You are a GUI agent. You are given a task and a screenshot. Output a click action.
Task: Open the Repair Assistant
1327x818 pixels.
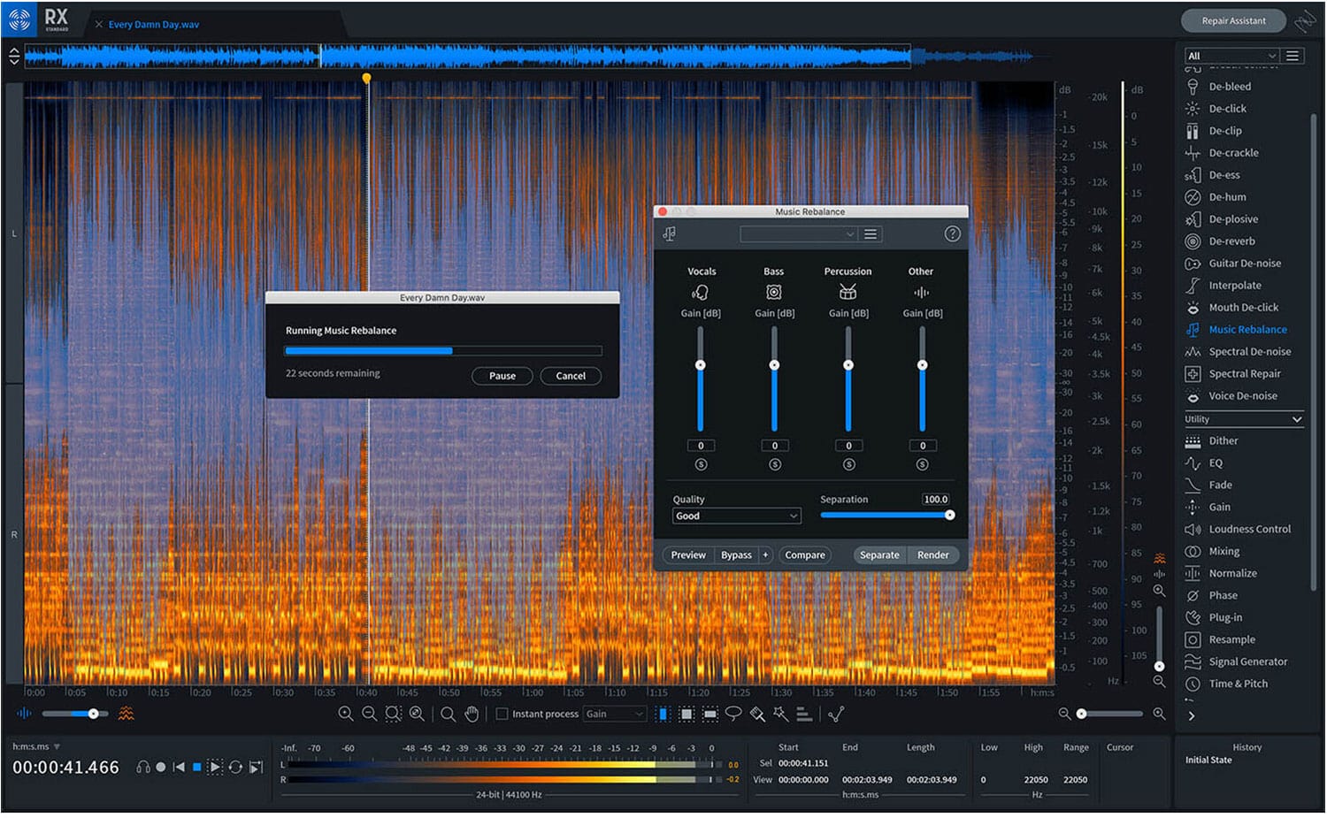pos(1233,21)
